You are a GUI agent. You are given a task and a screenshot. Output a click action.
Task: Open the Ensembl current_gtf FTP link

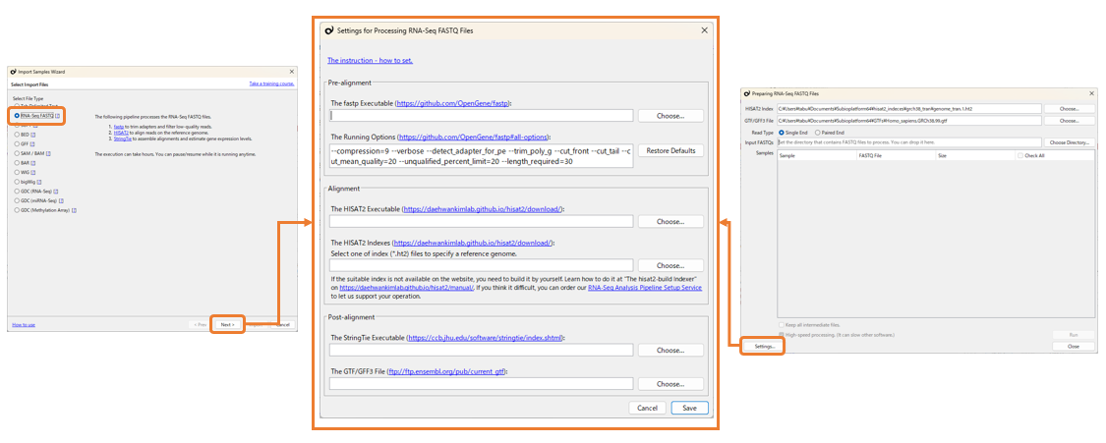(x=447, y=371)
